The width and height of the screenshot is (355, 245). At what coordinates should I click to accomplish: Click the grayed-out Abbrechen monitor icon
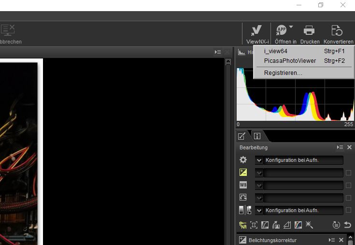[8, 30]
